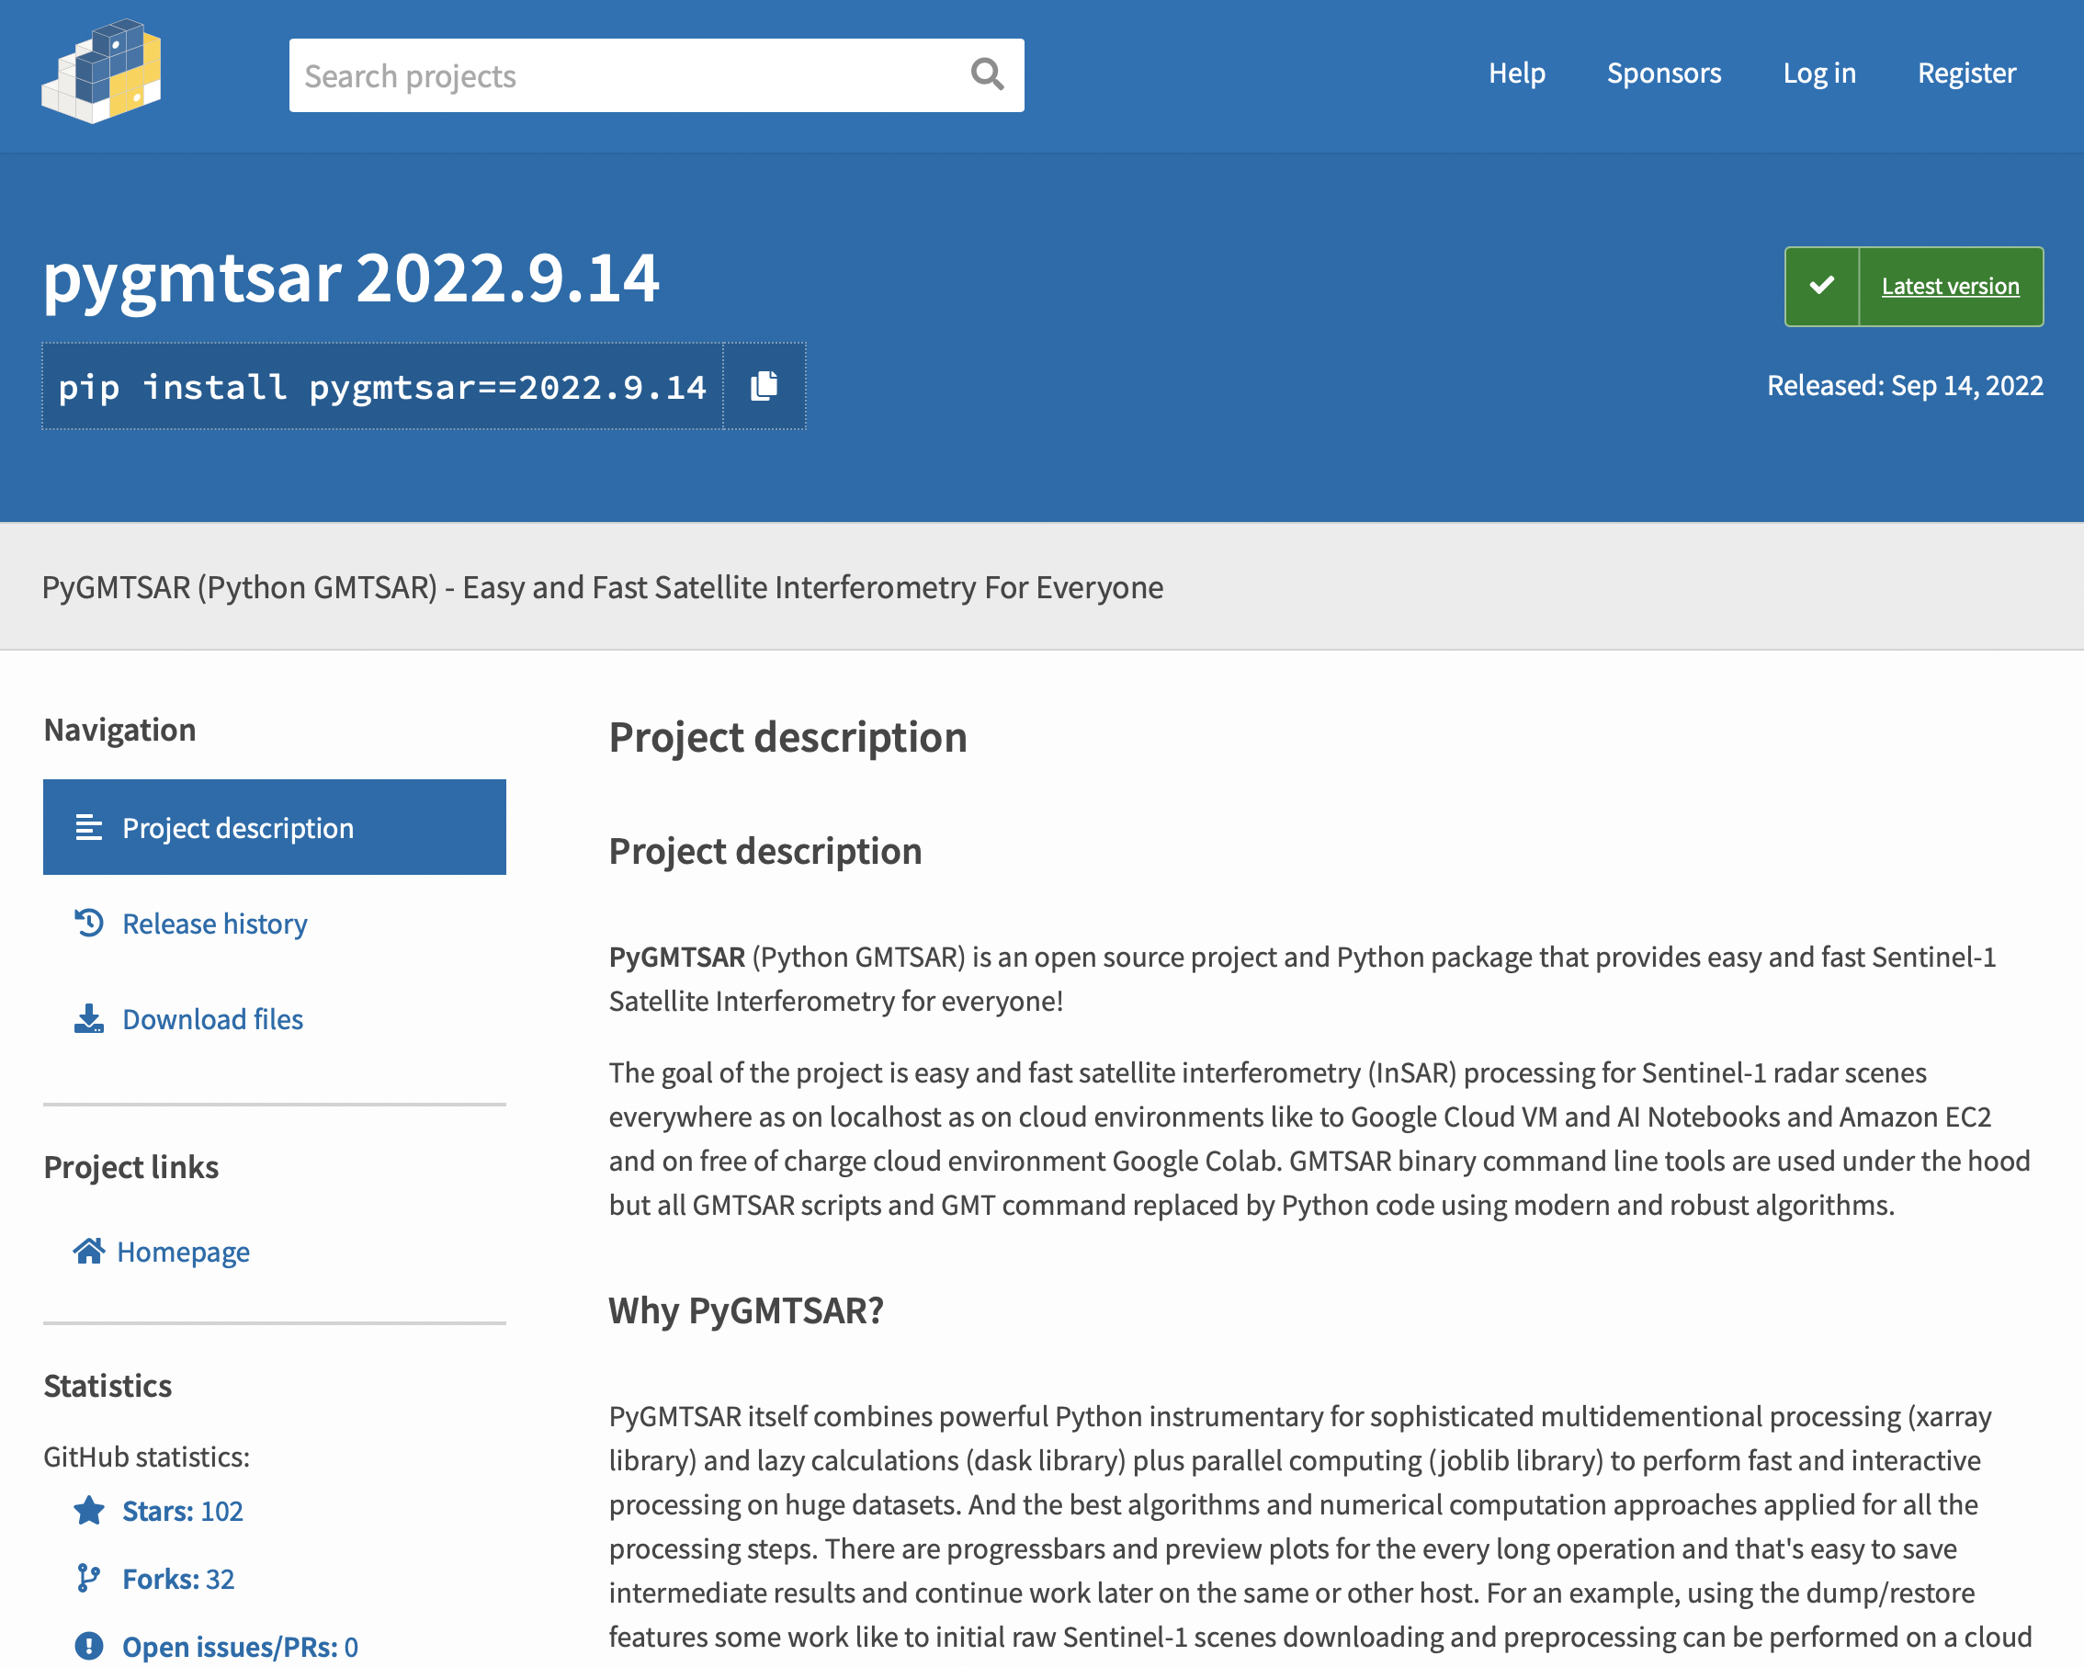Copy the pip install command
The width and height of the screenshot is (2084, 1667).
[763, 386]
